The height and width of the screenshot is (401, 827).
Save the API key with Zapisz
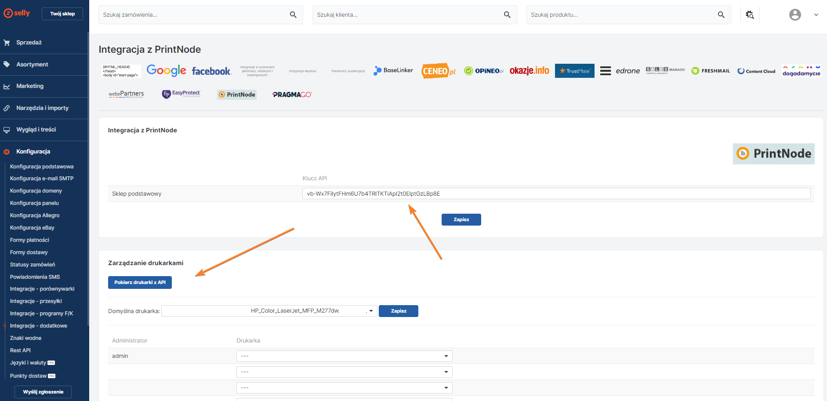click(x=461, y=219)
